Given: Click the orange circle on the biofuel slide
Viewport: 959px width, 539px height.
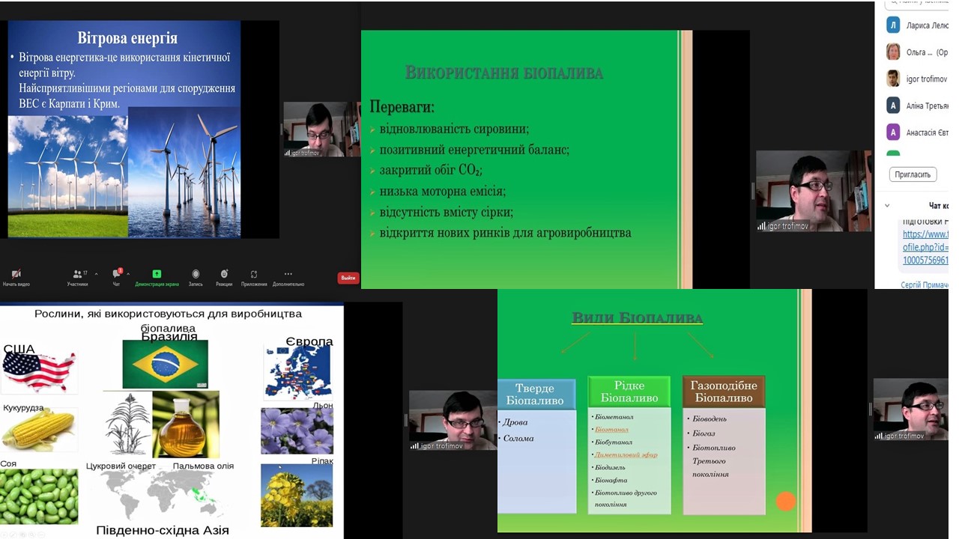Looking at the screenshot, I should (785, 501).
